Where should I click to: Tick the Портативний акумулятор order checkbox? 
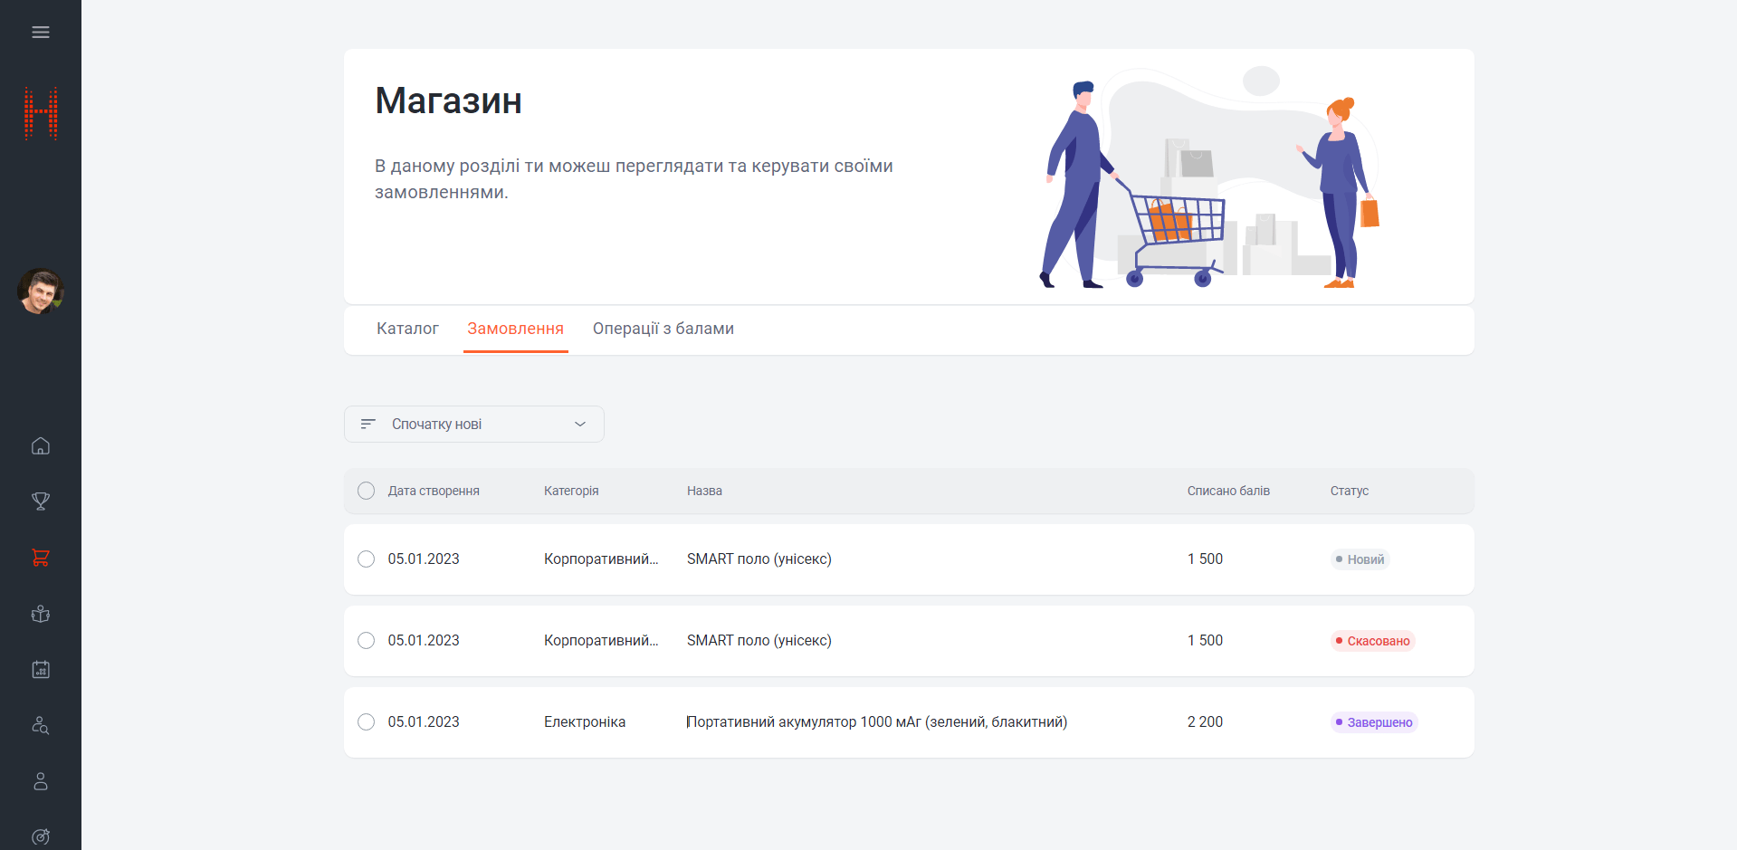click(x=366, y=722)
